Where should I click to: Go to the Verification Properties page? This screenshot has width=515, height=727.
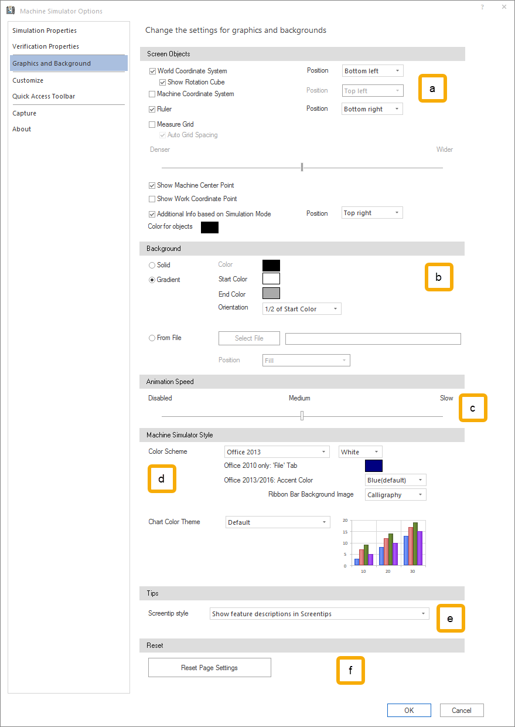(x=46, y=46)
